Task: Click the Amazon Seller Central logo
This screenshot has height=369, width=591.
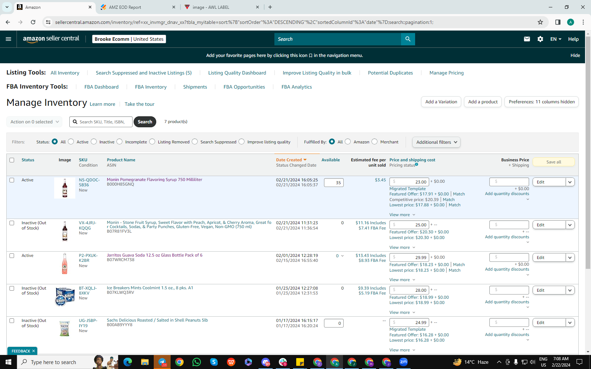Action: 51,39
